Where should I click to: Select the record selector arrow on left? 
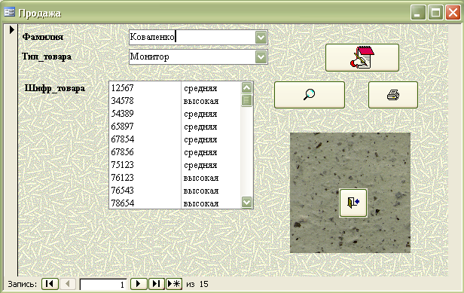[x=11, y=29]
